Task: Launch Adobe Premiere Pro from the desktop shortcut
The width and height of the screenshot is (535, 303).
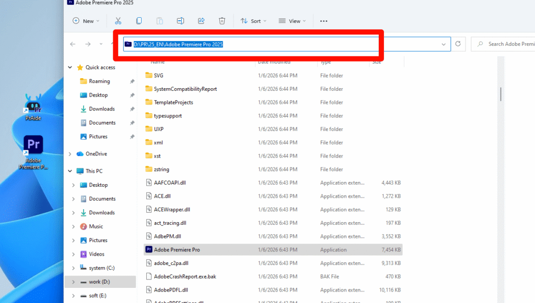Action: coord(32,145)
